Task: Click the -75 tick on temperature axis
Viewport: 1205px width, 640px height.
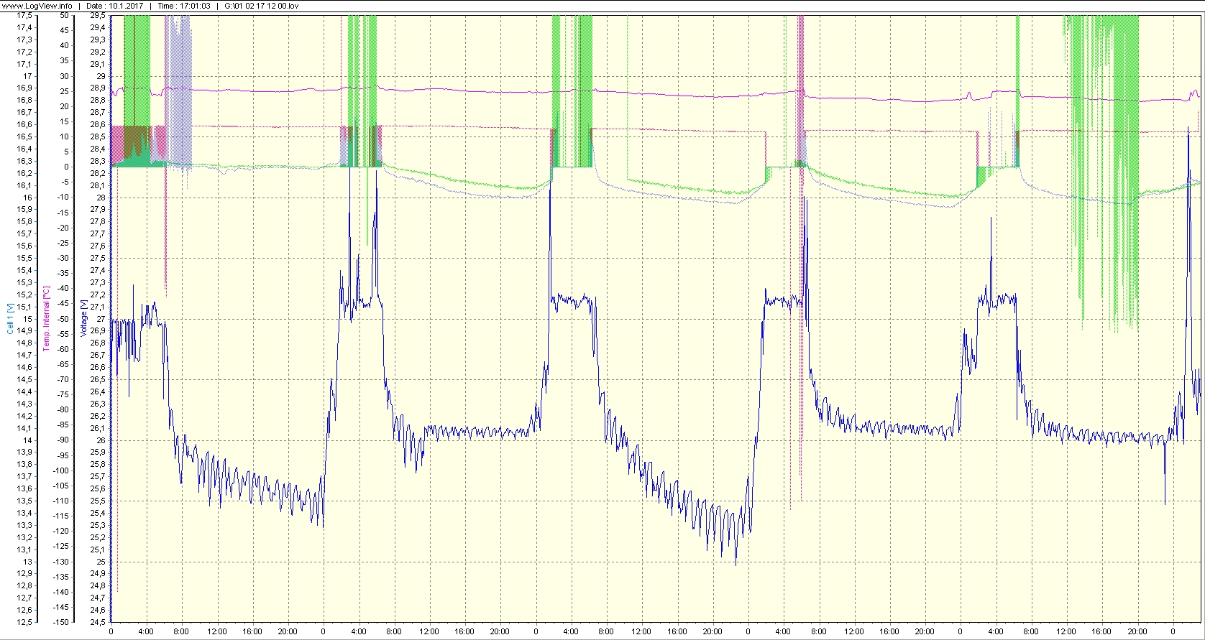Action: 63,394
